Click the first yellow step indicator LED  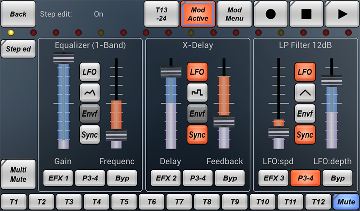pos(11,33)
